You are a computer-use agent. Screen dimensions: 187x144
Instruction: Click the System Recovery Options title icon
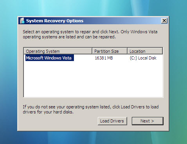click(x=22, y=21)
